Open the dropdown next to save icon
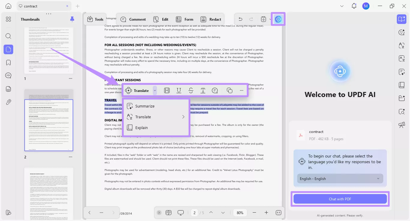 coord(270,19)
